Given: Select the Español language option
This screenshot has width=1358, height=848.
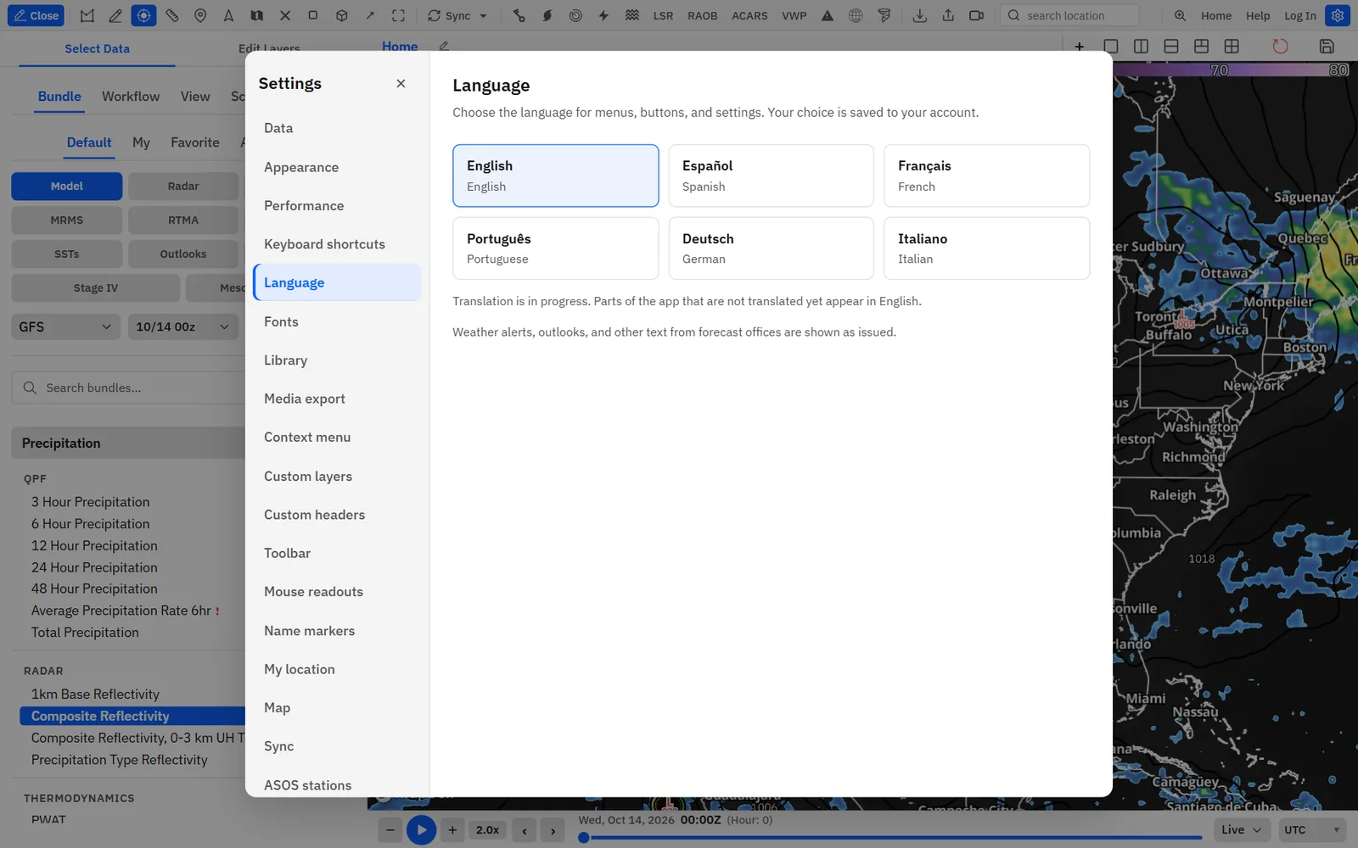Looking at the screenshot, I should point(771,176).
